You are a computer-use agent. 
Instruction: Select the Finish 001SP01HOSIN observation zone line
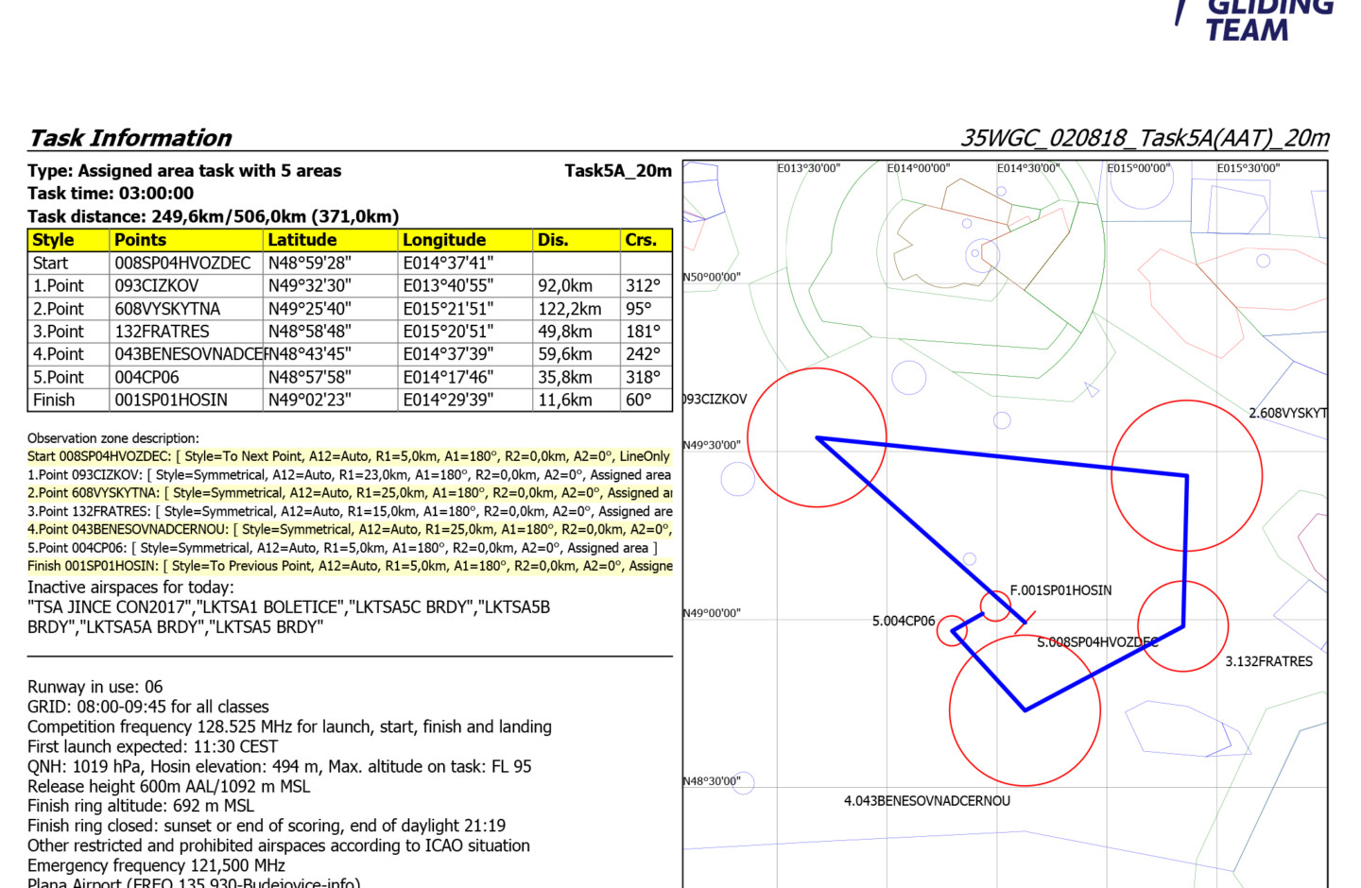tap(350, 566)
